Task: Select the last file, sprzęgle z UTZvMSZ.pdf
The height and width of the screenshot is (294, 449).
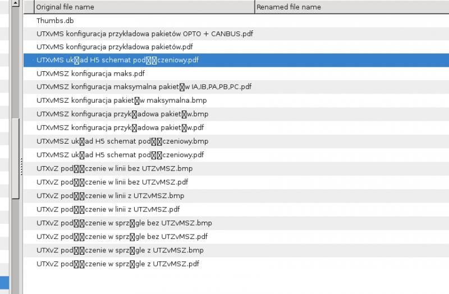Action: pyautogui.click(x=118, y=263)
